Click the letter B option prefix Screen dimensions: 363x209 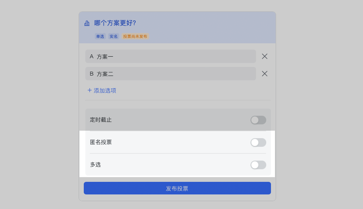pos(92,74)
